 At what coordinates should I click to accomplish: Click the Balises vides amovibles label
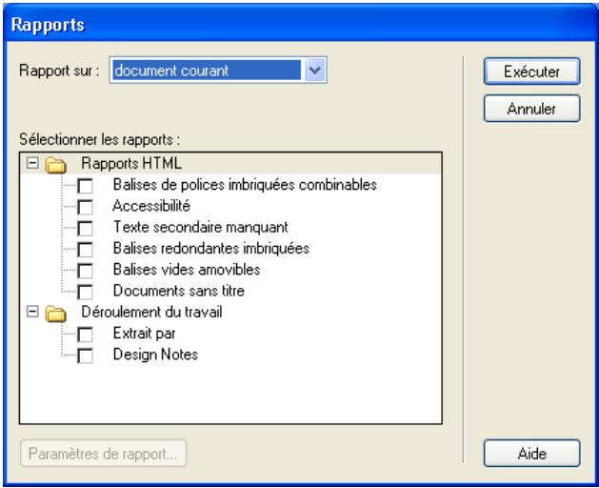pyautogui.click(x=187, y=270)
